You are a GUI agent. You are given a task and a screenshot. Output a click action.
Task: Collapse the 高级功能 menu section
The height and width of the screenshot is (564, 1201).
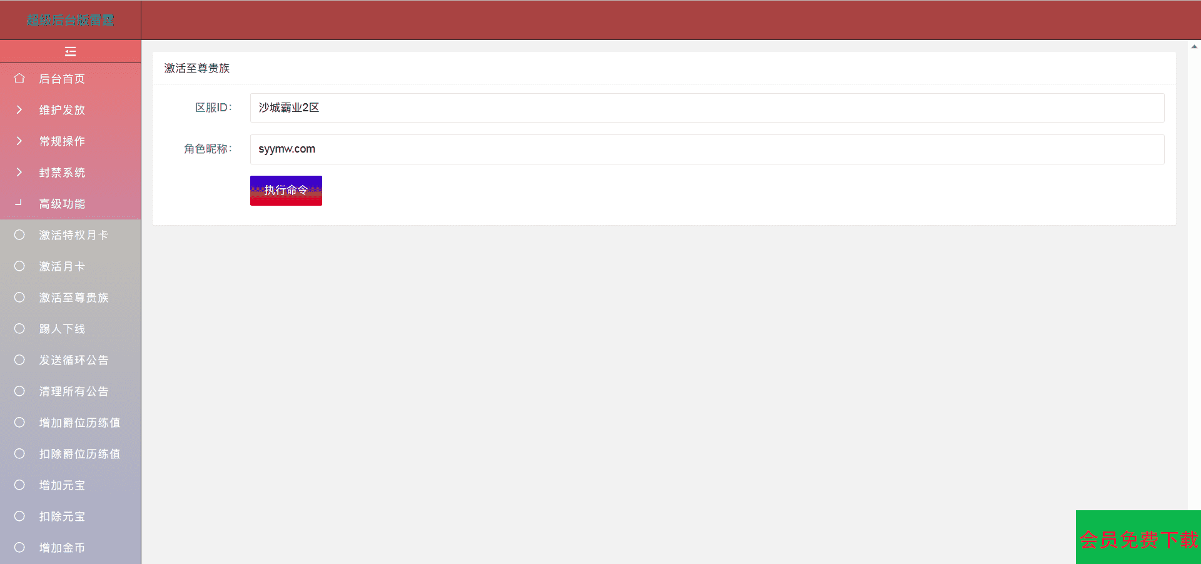point(70,204)
